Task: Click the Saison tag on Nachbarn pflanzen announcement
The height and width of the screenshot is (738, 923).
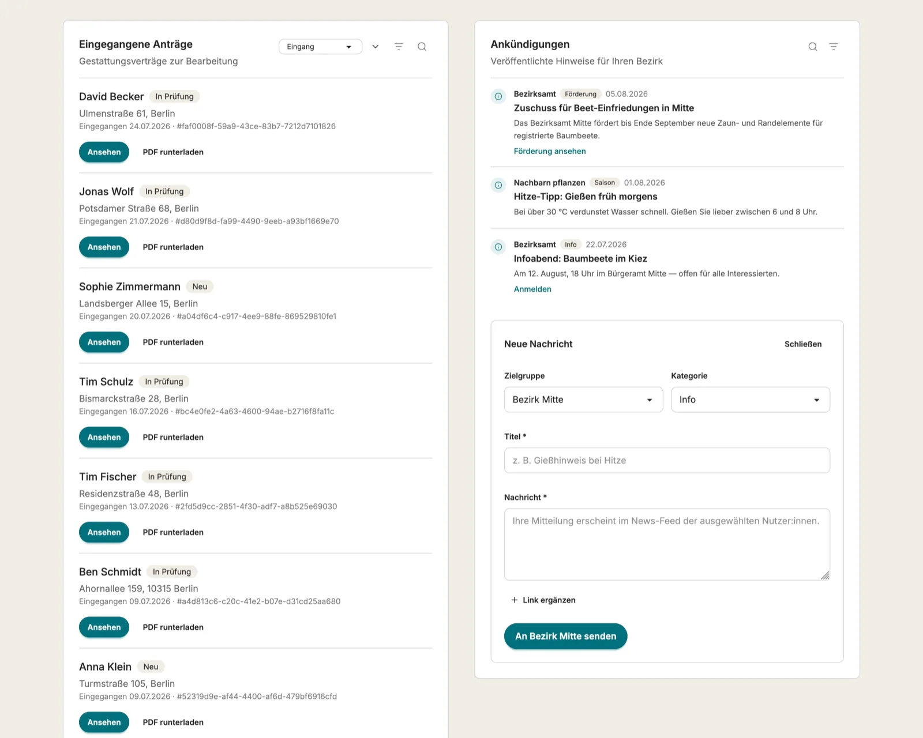Action: pos(605,183)
